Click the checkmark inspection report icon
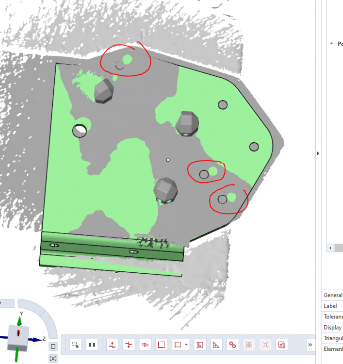 coord(281,345)
